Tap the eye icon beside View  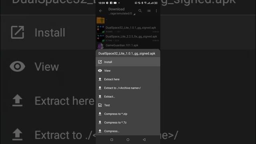pos(100,71)
